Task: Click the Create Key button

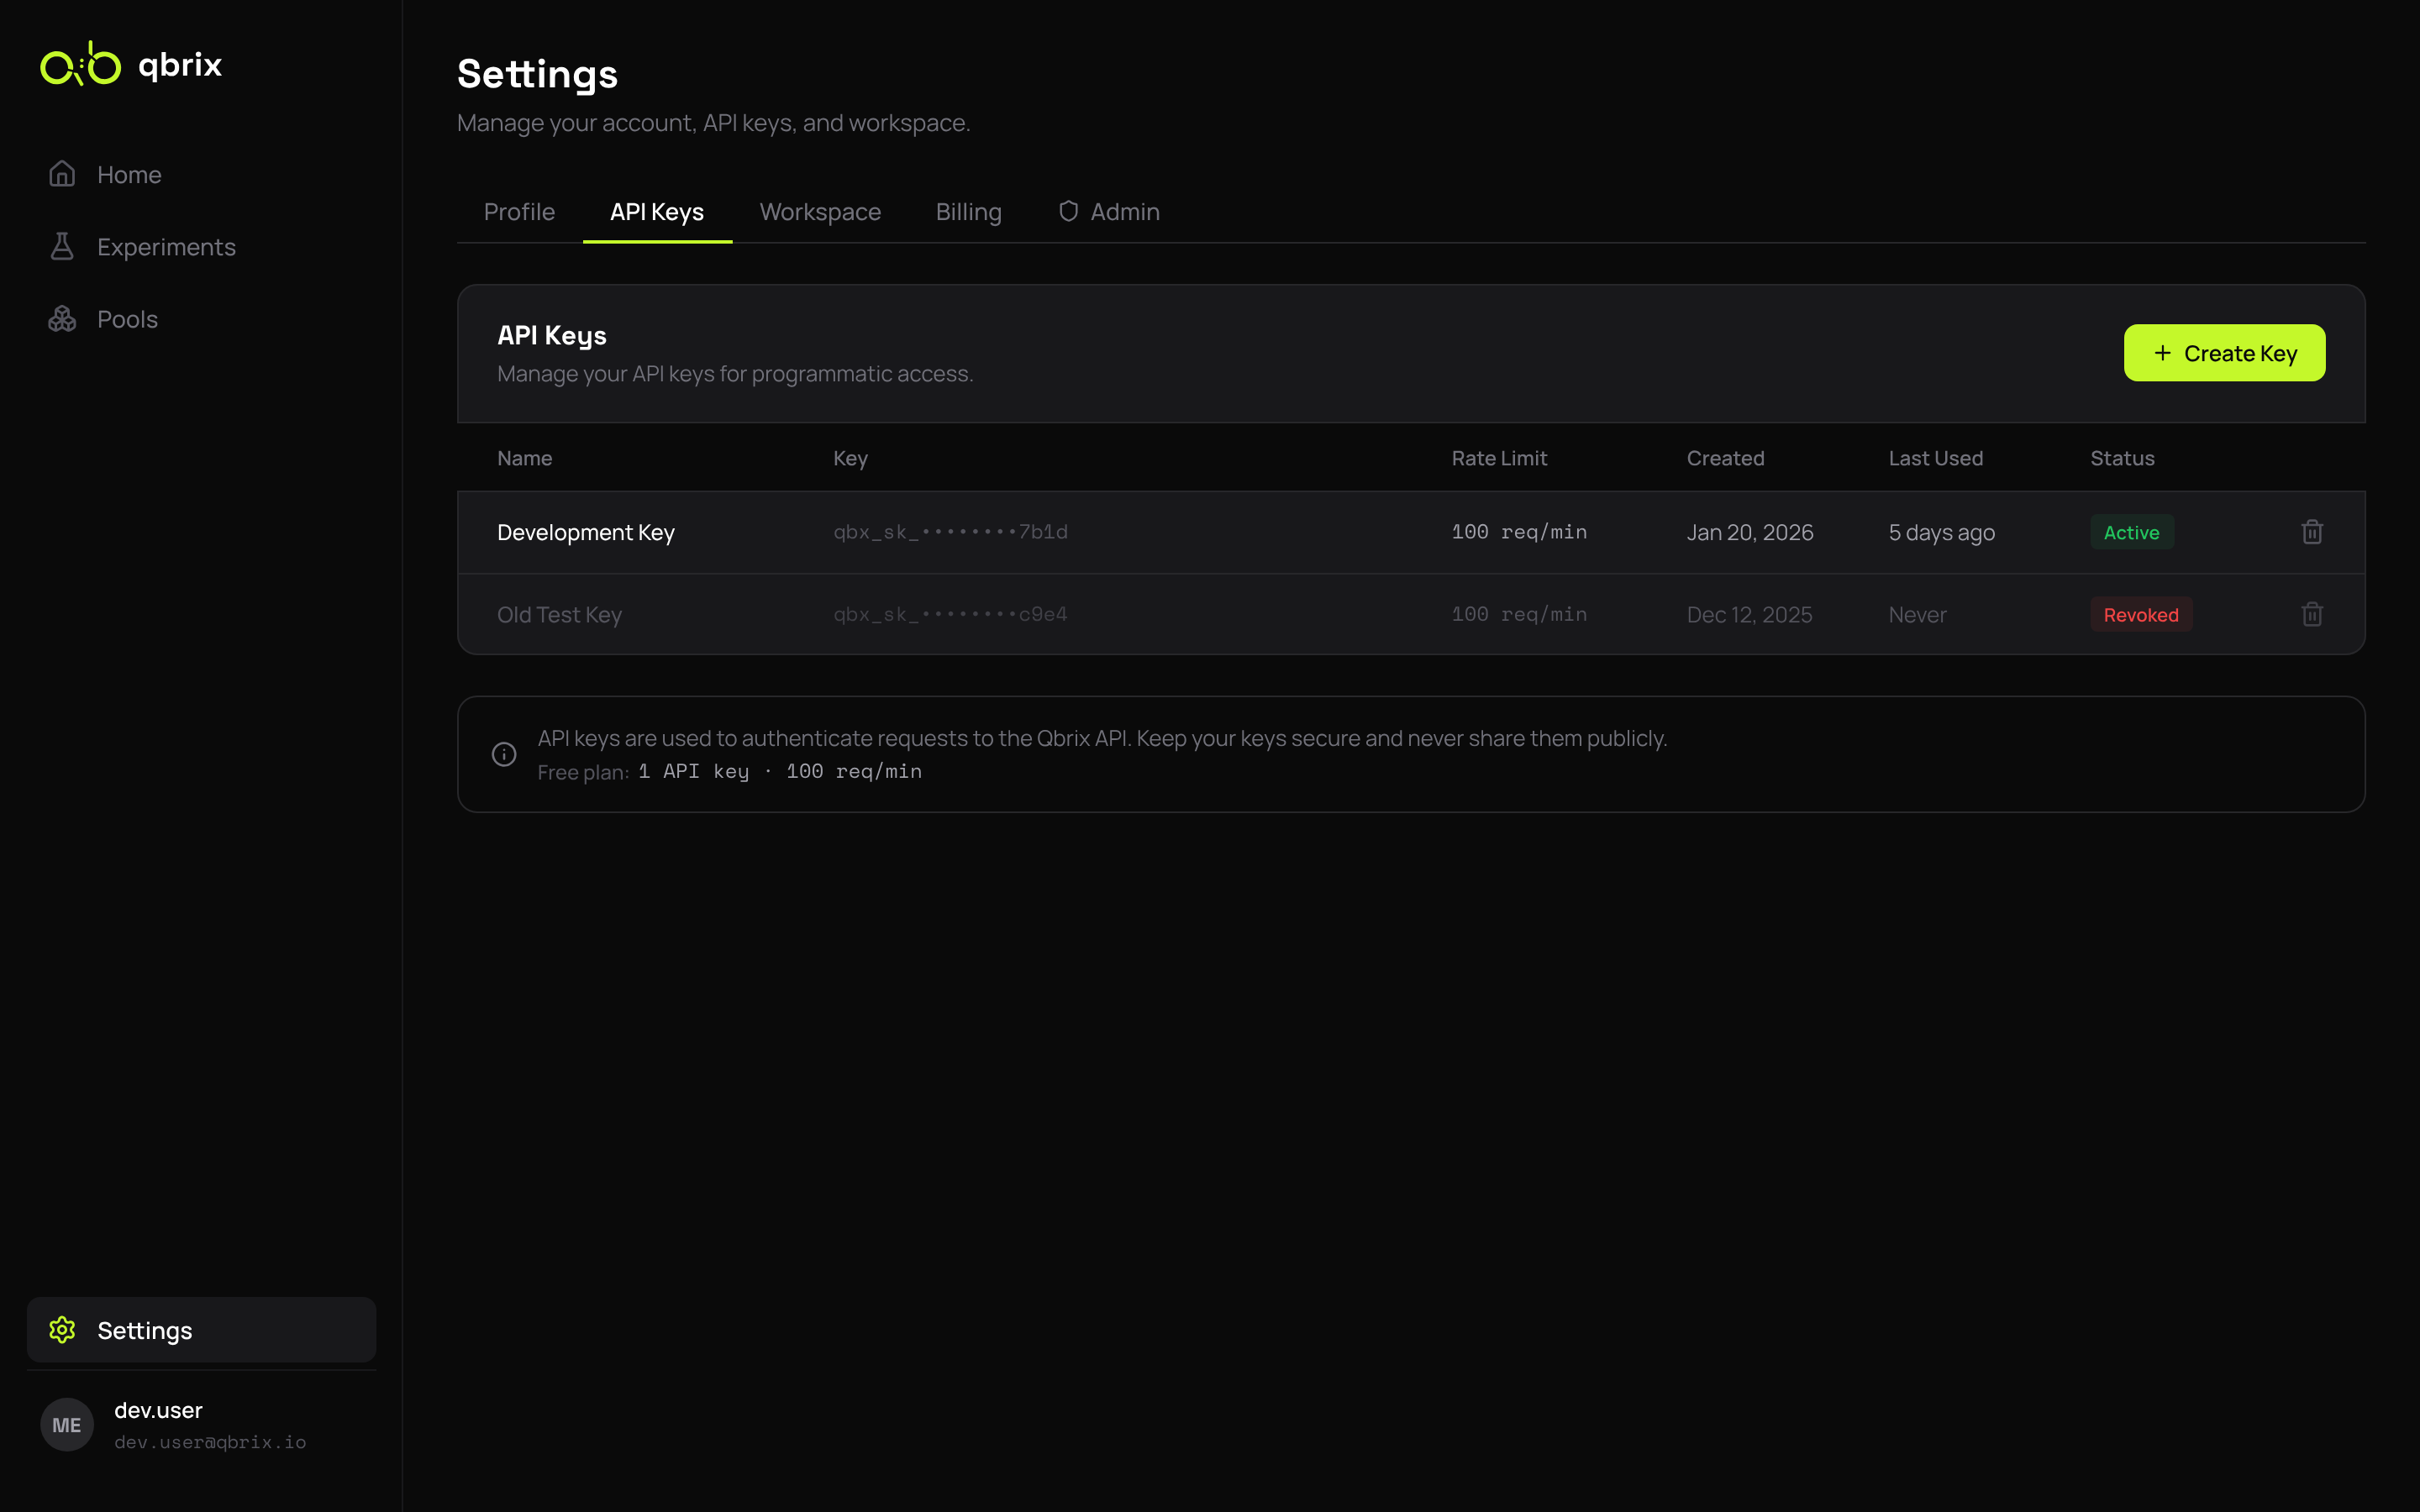Action: point(2224,352)
